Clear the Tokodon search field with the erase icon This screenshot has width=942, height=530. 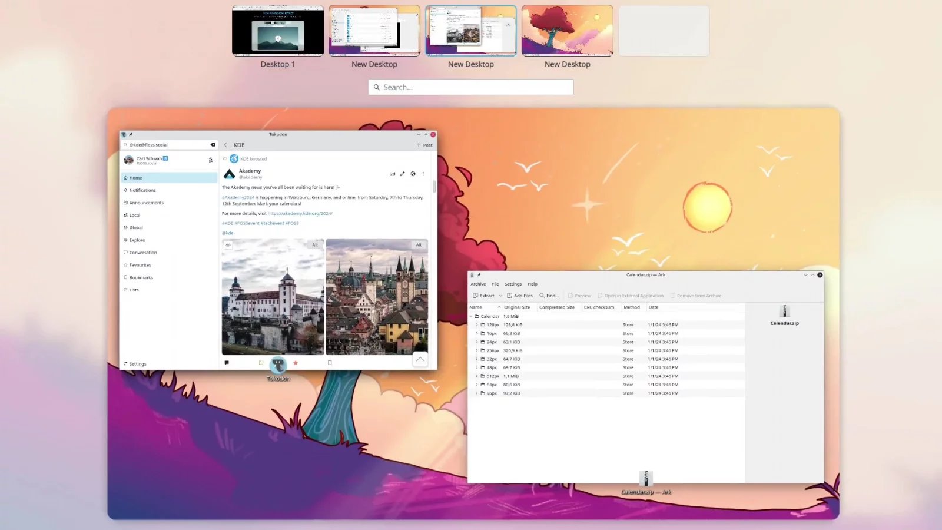click(x=213, y=145)
